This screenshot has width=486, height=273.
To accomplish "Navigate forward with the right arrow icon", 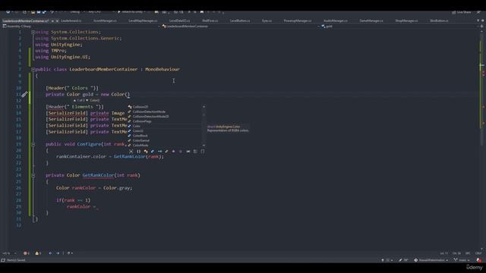I will pyautogui.click(x=58, y=253).
